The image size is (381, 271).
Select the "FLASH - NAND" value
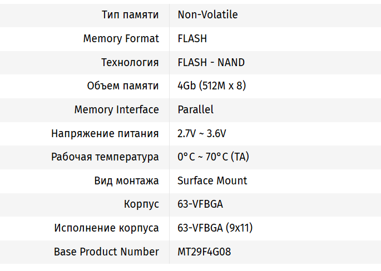tap(211, 62)
